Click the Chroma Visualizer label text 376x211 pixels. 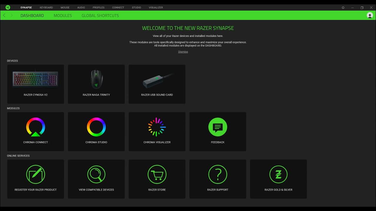click(x=157, y=142)
